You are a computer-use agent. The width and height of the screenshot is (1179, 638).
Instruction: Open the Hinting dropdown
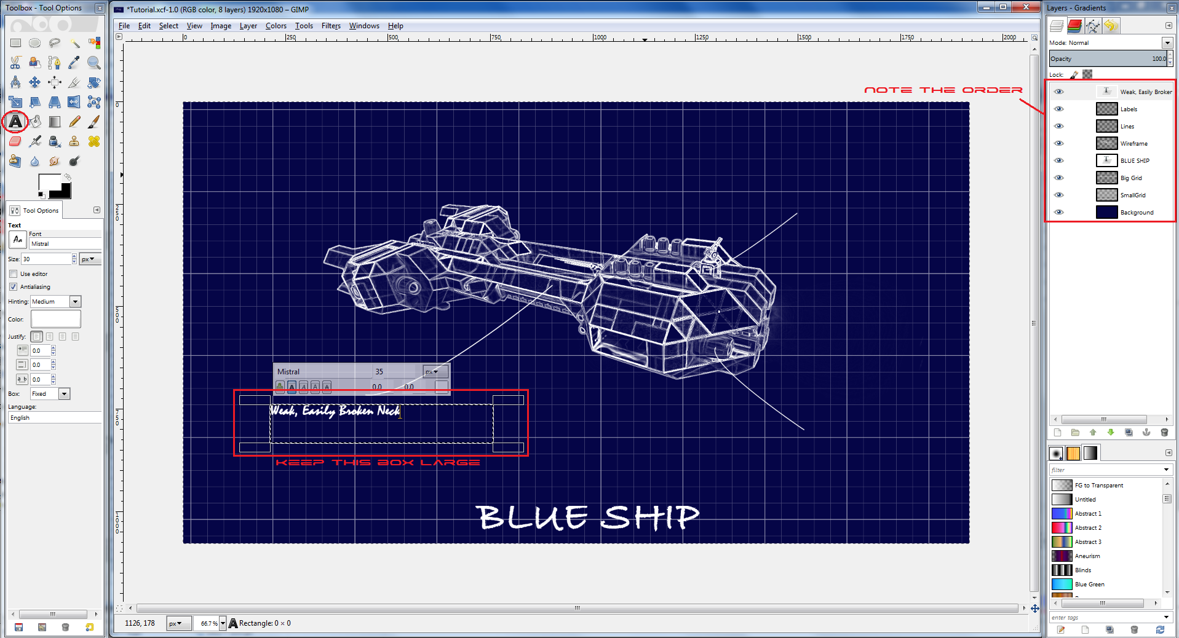75,302
